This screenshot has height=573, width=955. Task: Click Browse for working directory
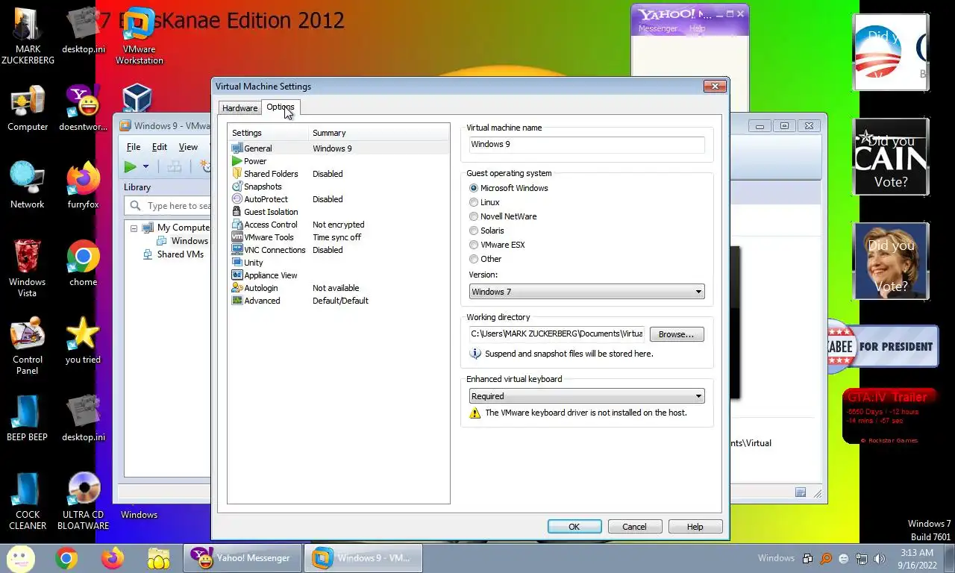677,334
